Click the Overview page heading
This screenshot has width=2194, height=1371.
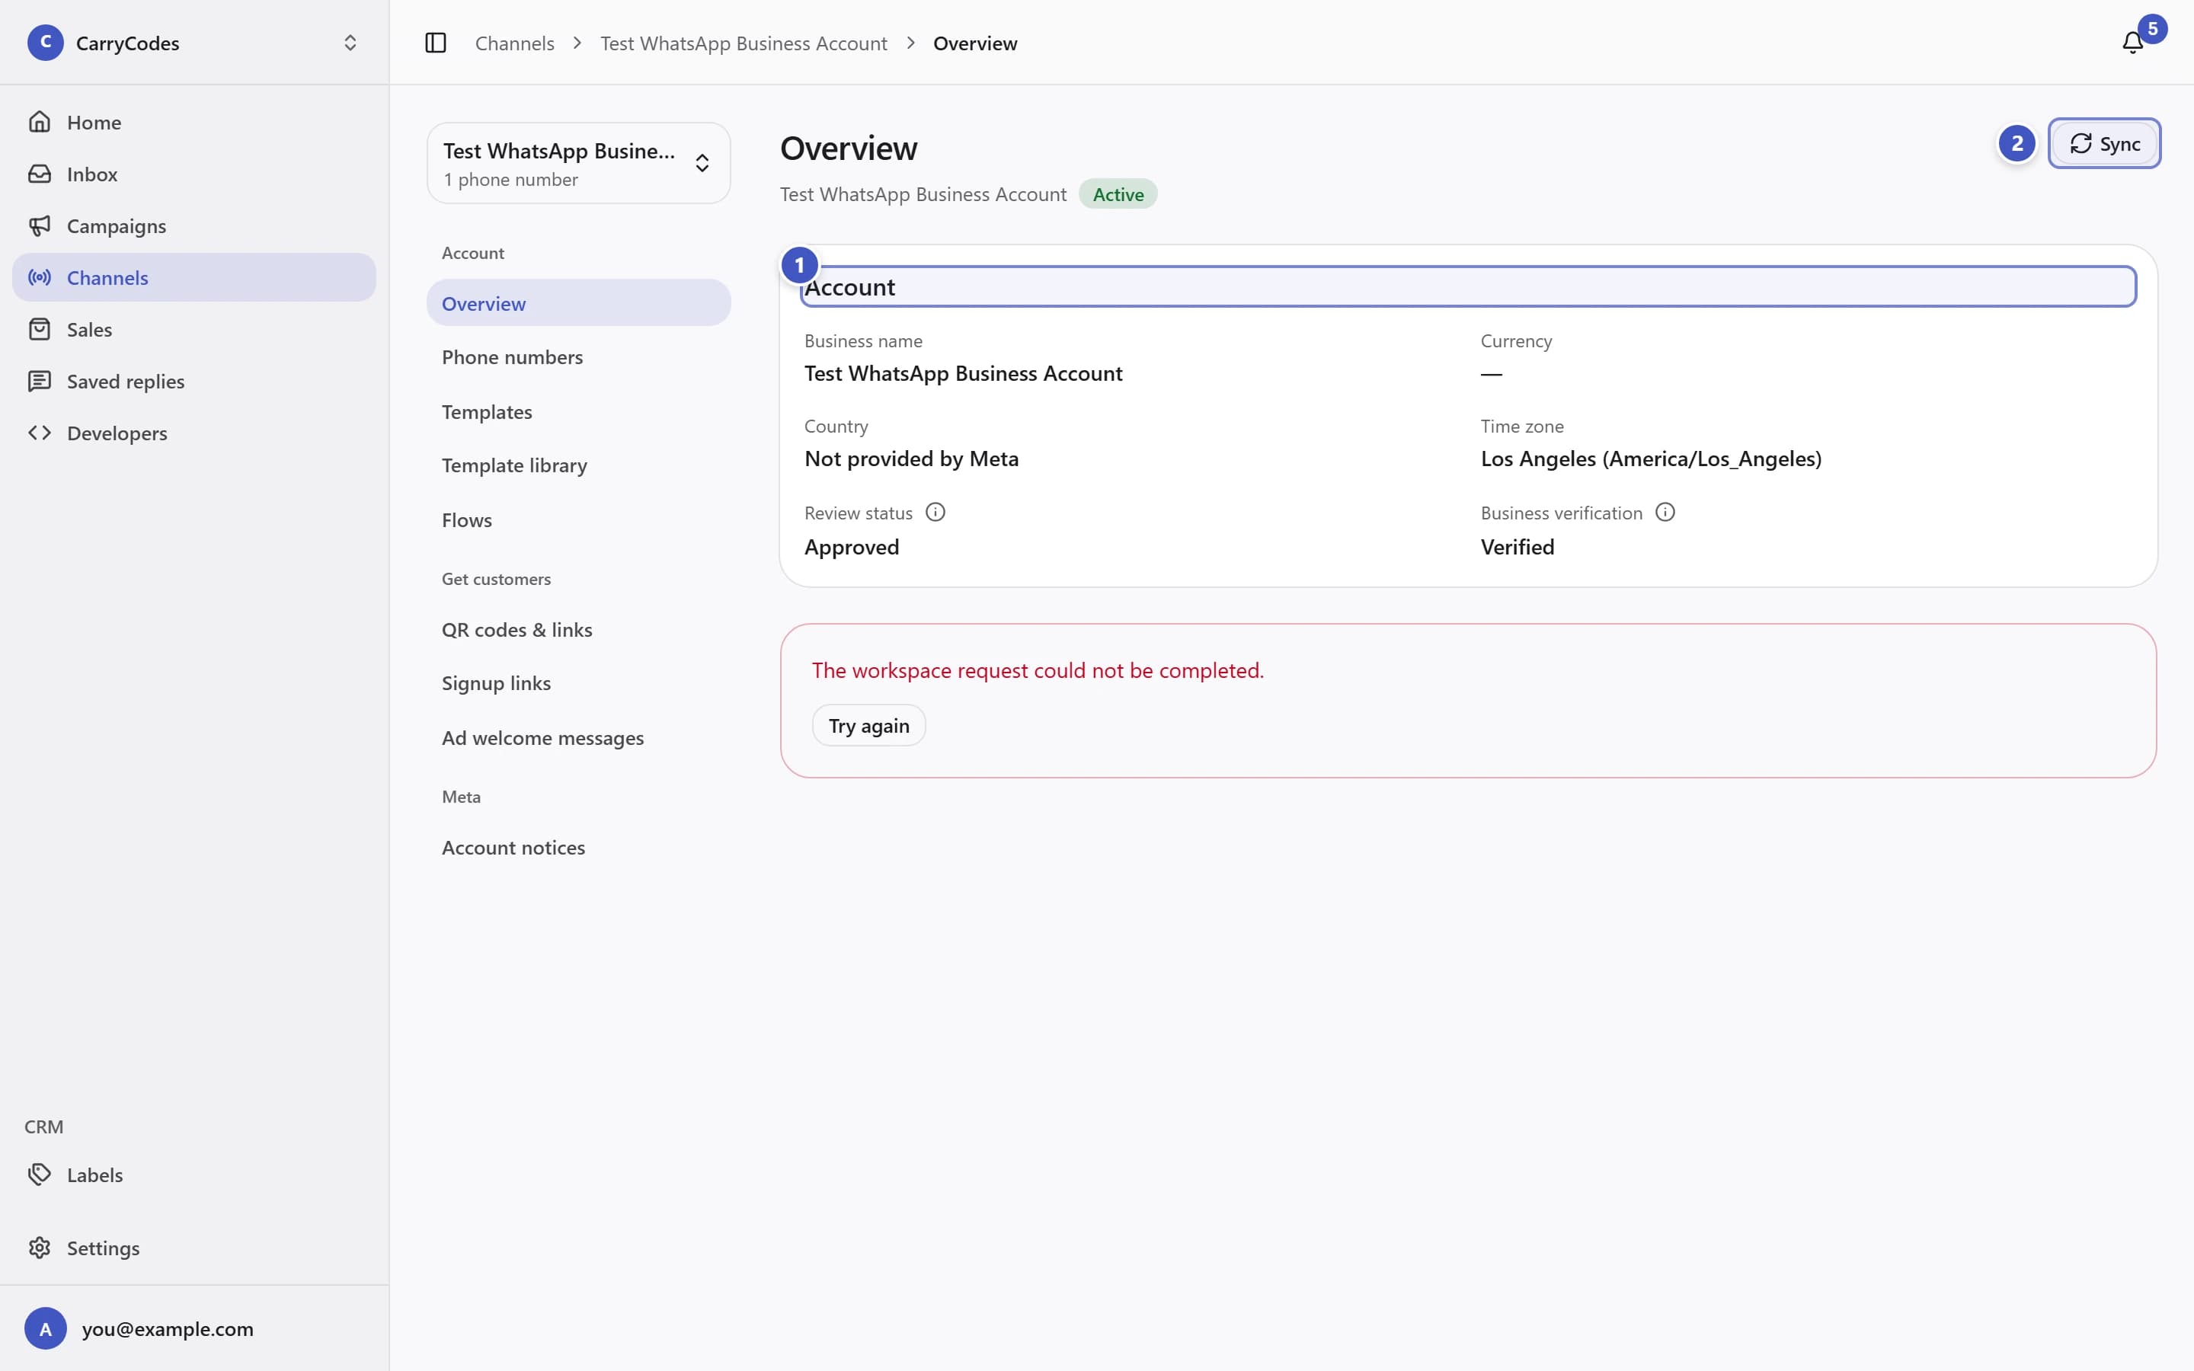pyautogui.click(x=849, y=148)
